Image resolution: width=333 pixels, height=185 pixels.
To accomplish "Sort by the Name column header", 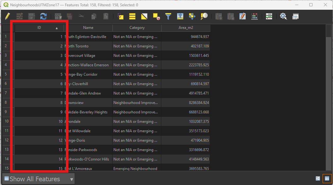I will pos(88,28).
